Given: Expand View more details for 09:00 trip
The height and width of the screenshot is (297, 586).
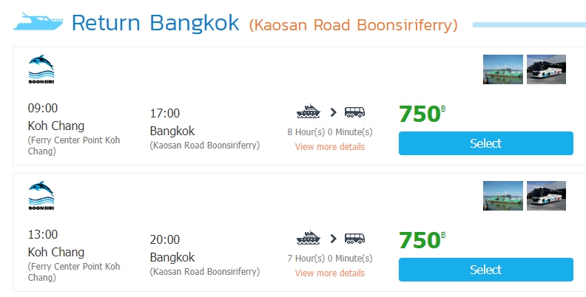Looking at the screenshot, I should pos(329,147).
